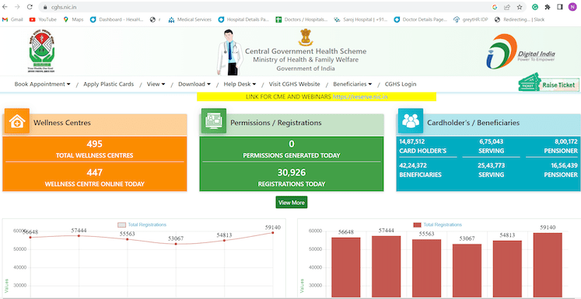Viewport: 581px width, 299px height.
Task: Click the green Grammarly extension icon
Action: [535, 7]
